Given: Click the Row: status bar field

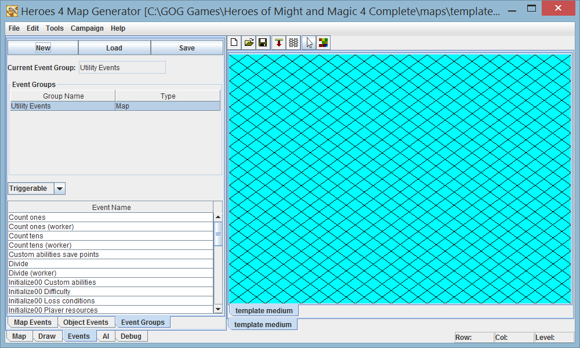Looking at the screenshot, I should tap(473, 338).
